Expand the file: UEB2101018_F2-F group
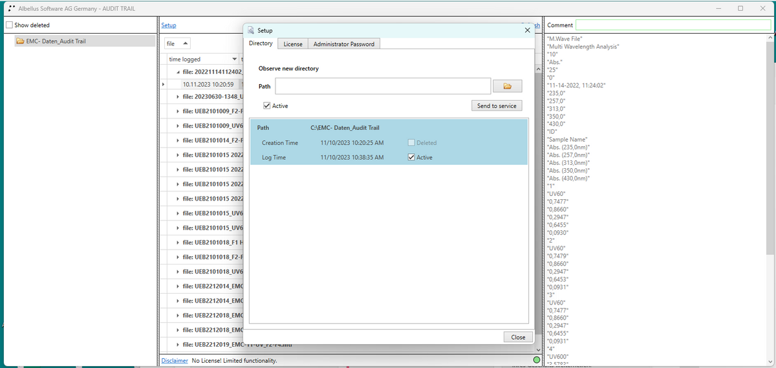This screenshot has width=776, height=368. click(x=178, y=257)
